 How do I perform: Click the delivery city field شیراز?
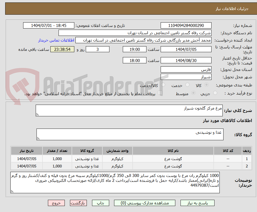pos(186,77)
